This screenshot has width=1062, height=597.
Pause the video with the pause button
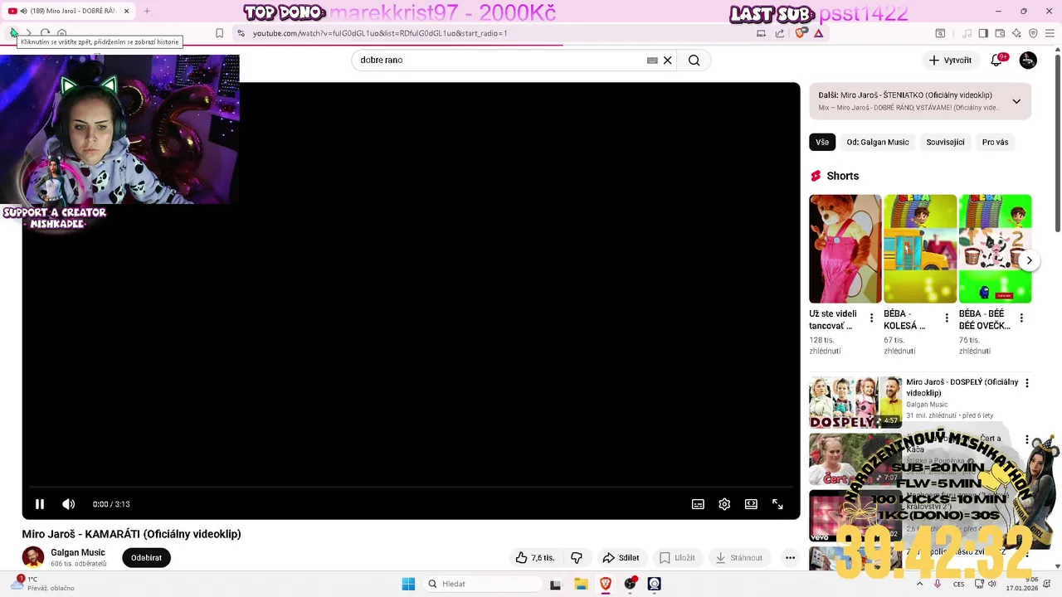[x=39, y=504]
